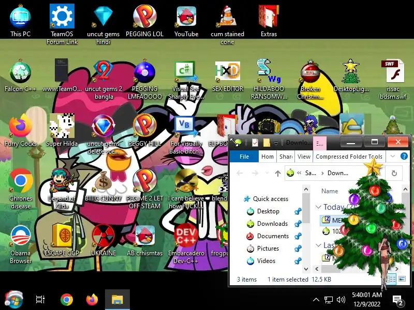This screenshot has width=414, height=310.
Task: Show hidden system tray icons
Action: pos(316,300)
